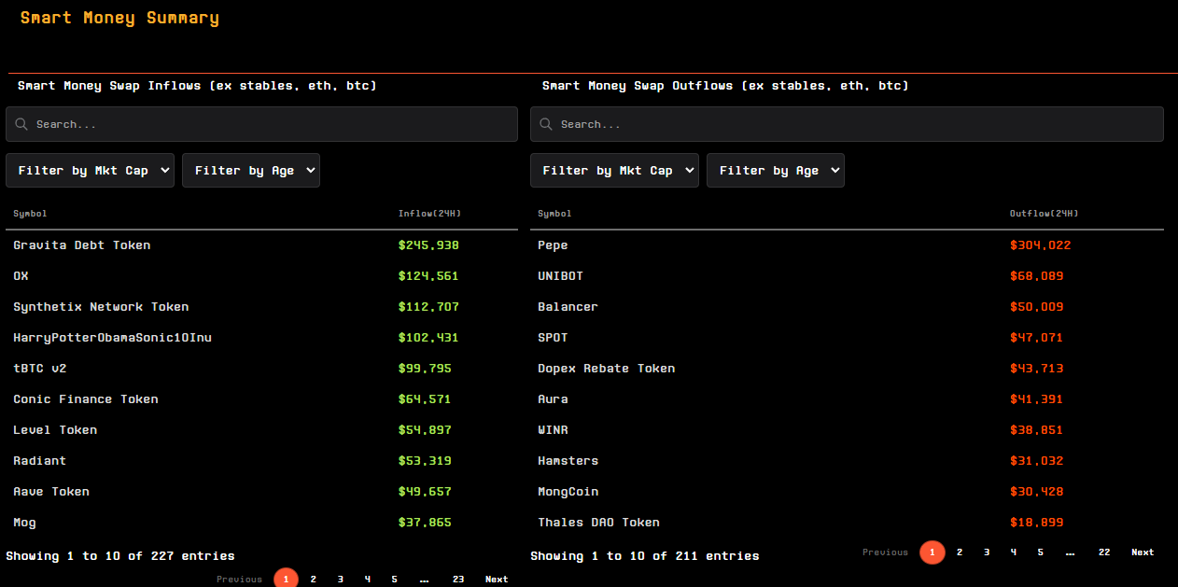Click Smart Money Swap Outflows title
The width and height of the screenshot is (1178, 587).
725,86
